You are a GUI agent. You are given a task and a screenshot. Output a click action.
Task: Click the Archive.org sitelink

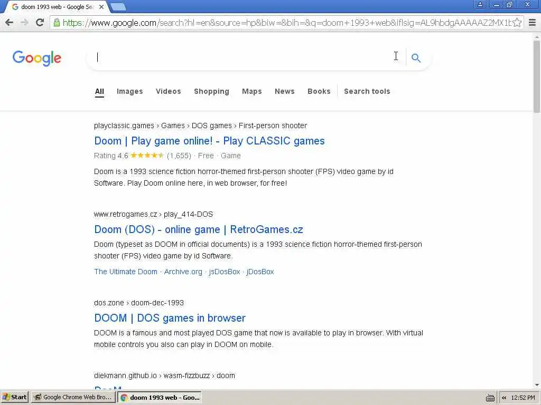click(183, 272)
